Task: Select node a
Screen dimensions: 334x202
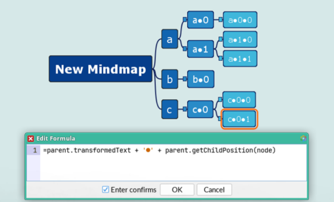Action: point(170,39)
